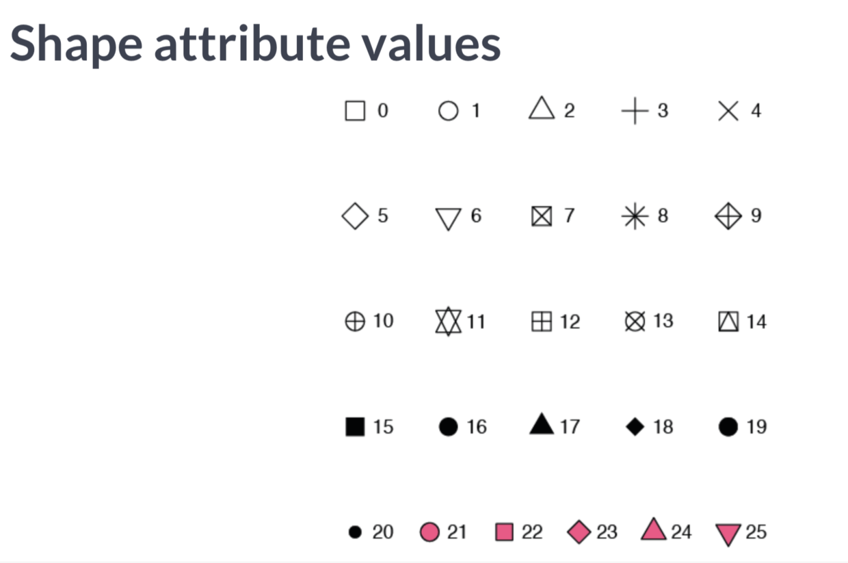This screenshot has height=563, width=848.
Task: Click the pink filled square shape 22
Action: 504,532
